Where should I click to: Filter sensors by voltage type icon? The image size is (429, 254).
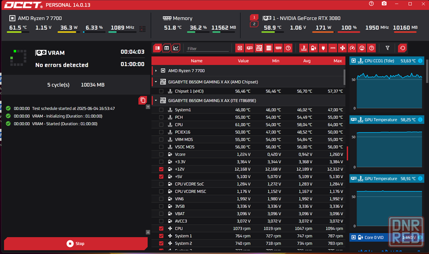click(x=314, y=48)
